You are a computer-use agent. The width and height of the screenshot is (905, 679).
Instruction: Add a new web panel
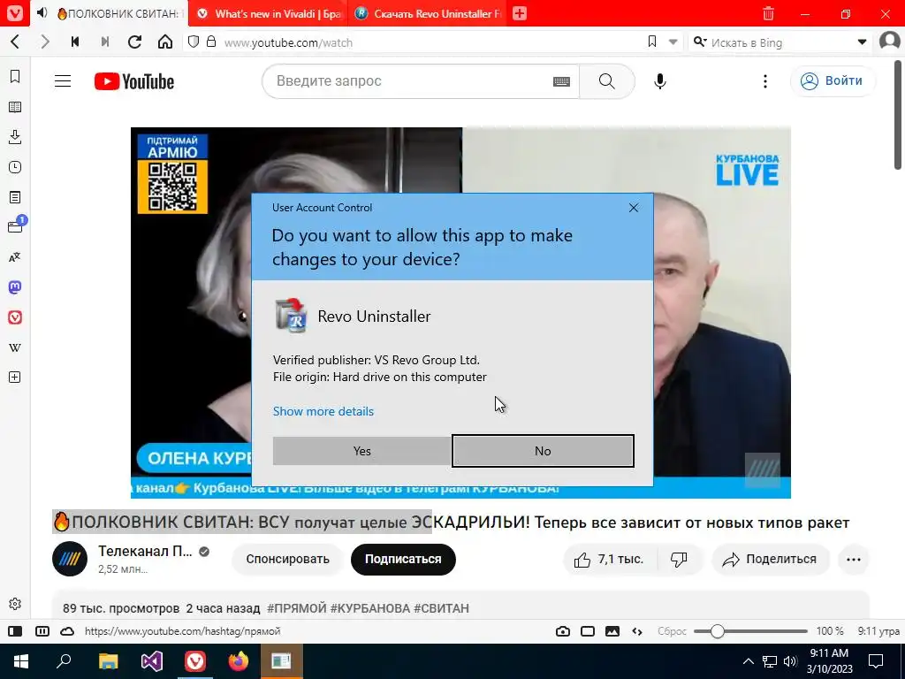(15, 378)
